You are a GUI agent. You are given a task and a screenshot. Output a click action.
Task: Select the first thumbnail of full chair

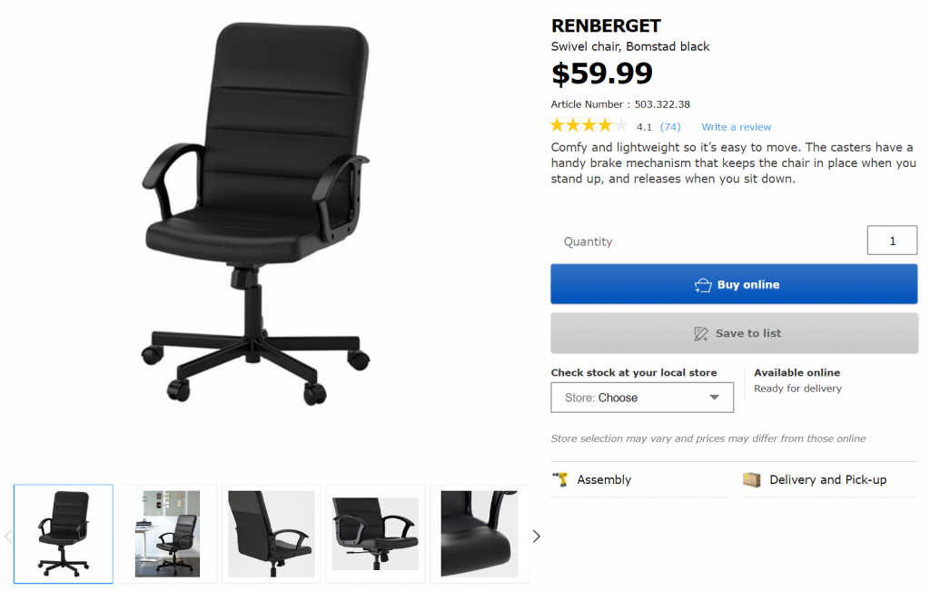point(64,534)
